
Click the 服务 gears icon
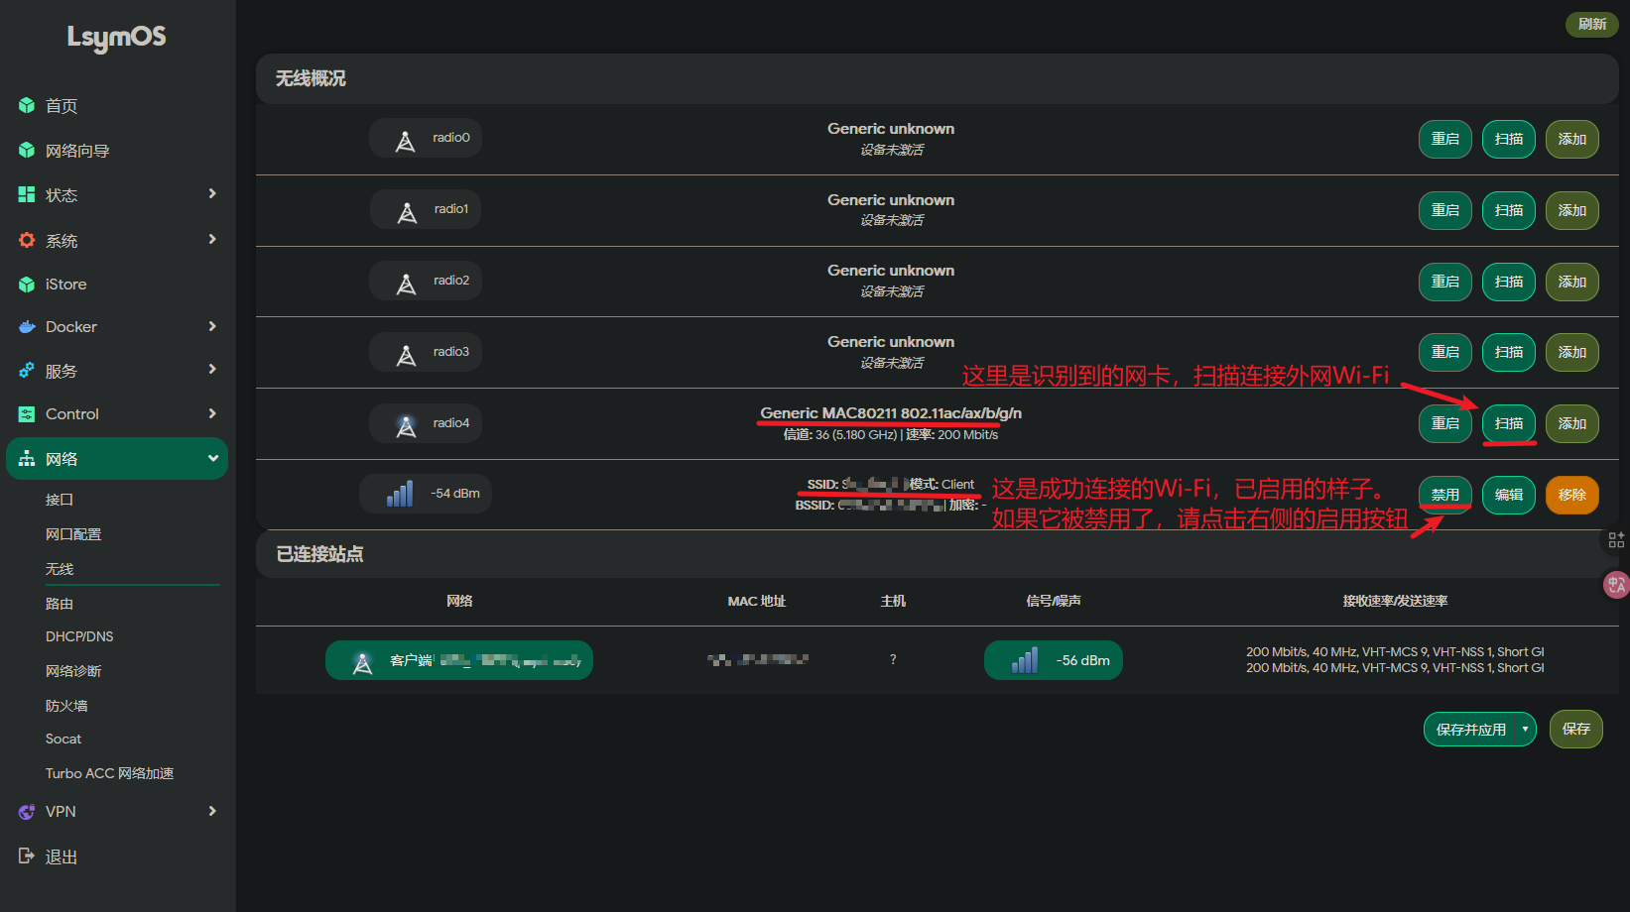coord(27,371)
